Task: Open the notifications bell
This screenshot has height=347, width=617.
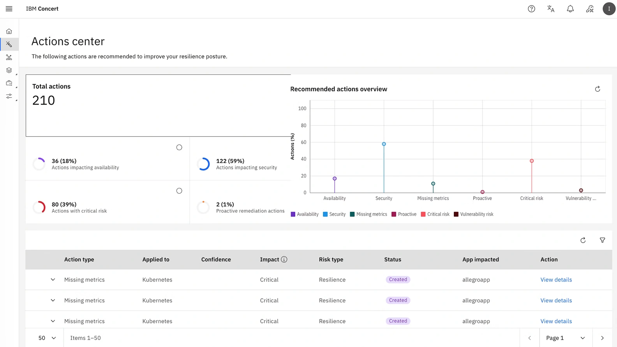Action: tap(570, 9)
